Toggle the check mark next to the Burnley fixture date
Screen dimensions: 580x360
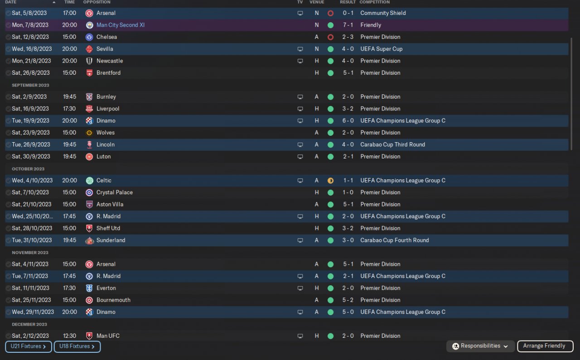click(x=8, y=97)
